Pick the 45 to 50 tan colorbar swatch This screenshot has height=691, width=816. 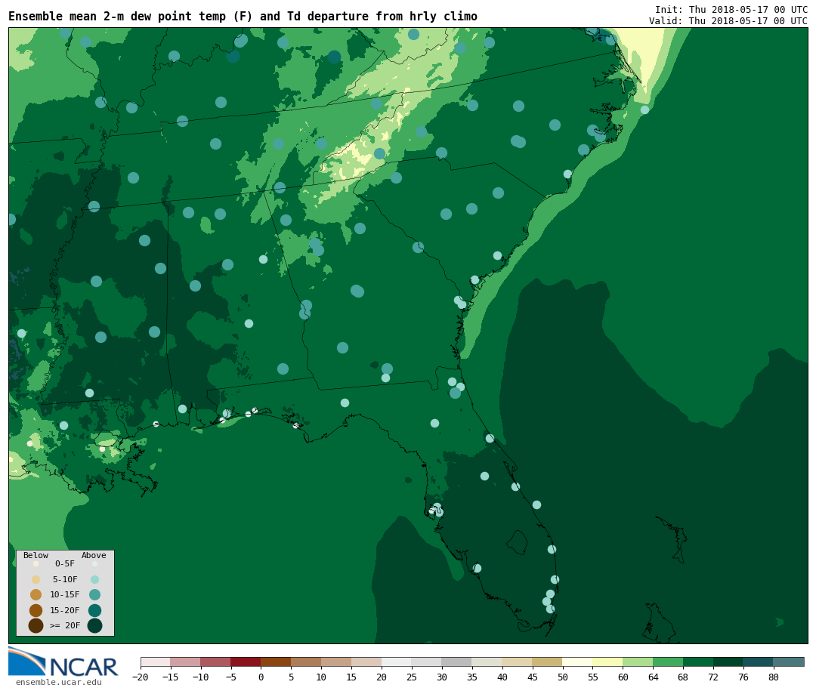click(x=547, y=662)
